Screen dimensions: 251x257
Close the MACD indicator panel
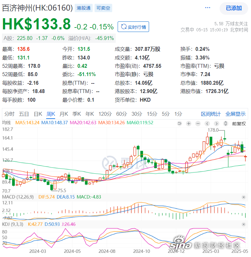[x=244, y=197]
